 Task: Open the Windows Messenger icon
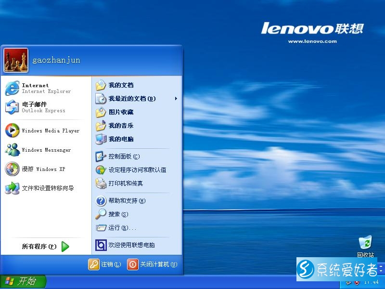(12, 150)
